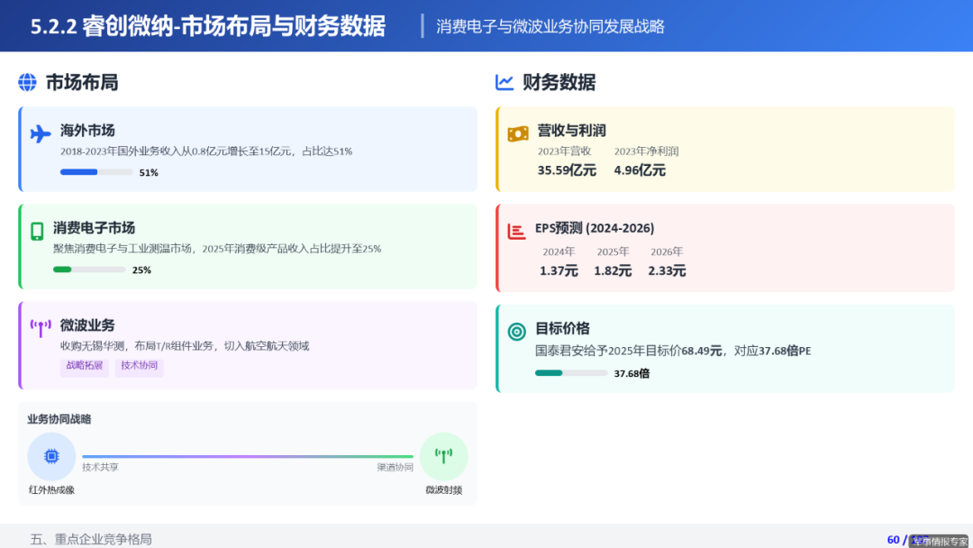Click the signal icon above 微波射频

point(443,455)
